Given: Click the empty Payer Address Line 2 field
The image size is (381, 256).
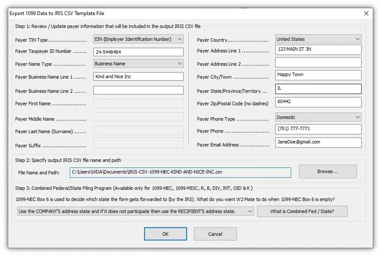Looking at the screenshot, I should pyautogui.click(x=318, y=62).
